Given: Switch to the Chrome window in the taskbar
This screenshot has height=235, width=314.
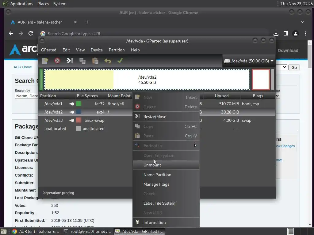Looking at the screenshot, I should [36, 231].
